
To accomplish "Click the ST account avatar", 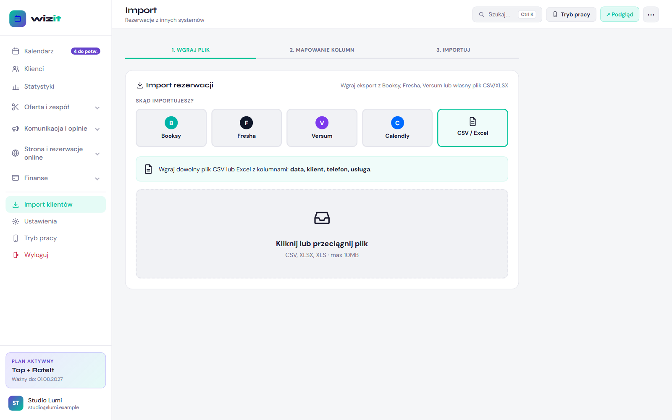I will point(16,403).
